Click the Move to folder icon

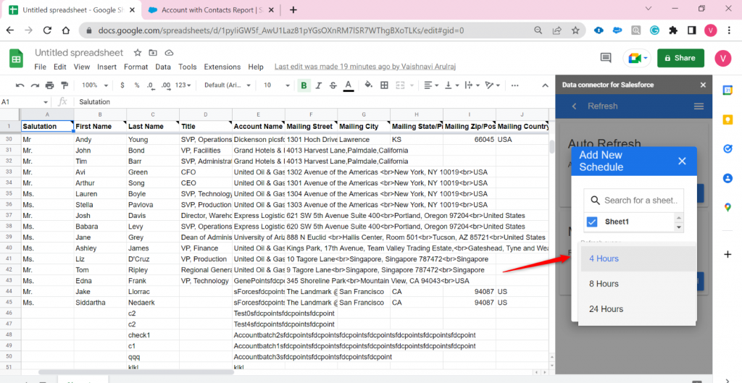[153, 52]
